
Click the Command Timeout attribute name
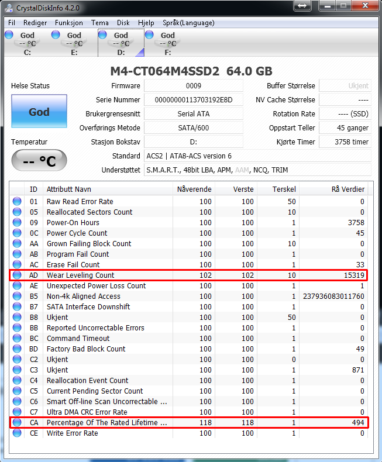pyautogui.click(x=78, y=338)
